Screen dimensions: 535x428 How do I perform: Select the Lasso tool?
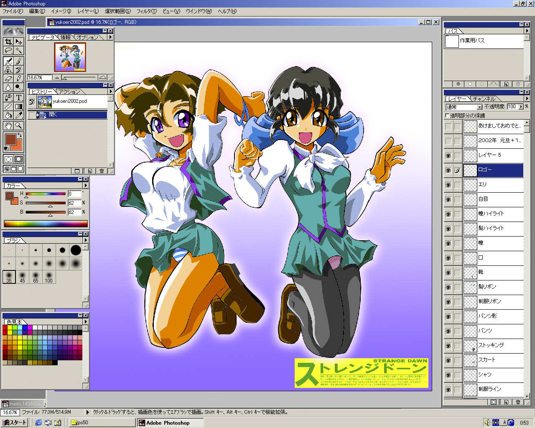pyautogui.click(x=8, y=51)
